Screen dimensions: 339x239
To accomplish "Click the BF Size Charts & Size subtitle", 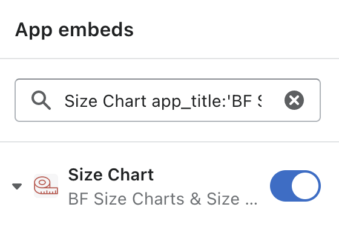I will (x=163, y=199).
